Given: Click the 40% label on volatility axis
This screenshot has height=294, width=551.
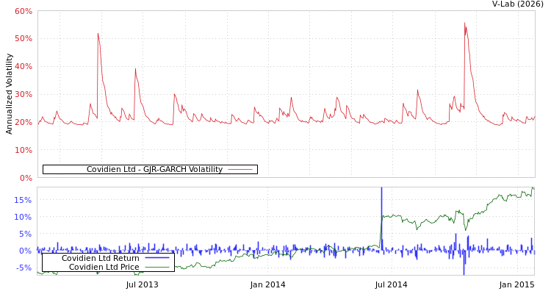Looking at the screenshot, I should point(23,66).
